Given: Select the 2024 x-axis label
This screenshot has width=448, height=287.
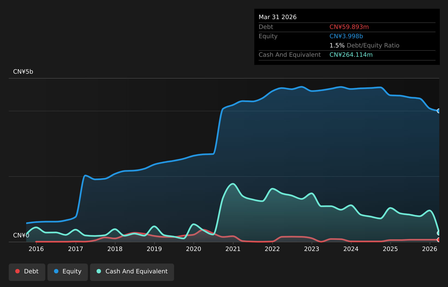Looking at the screenshot, I should tap(351, 249).
